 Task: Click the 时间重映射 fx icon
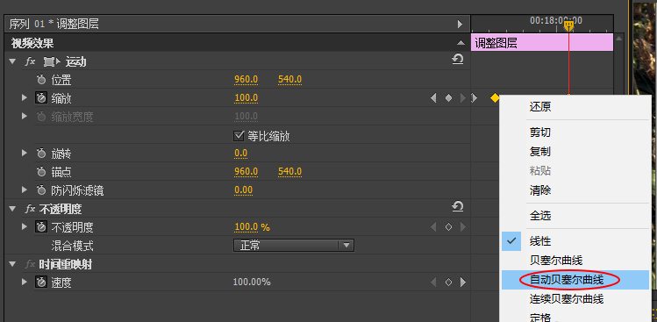(30, 264)
